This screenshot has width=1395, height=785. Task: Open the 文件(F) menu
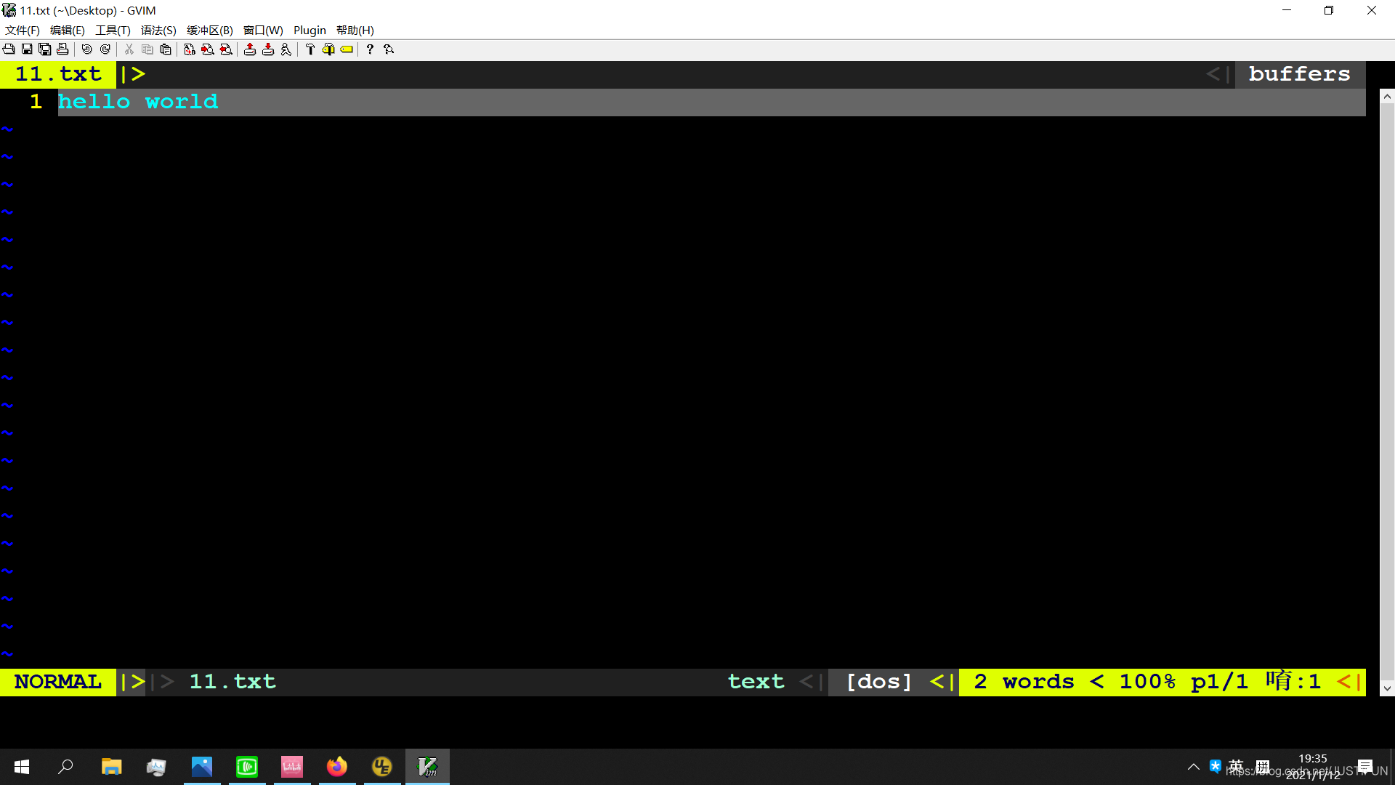pos(23,30)
